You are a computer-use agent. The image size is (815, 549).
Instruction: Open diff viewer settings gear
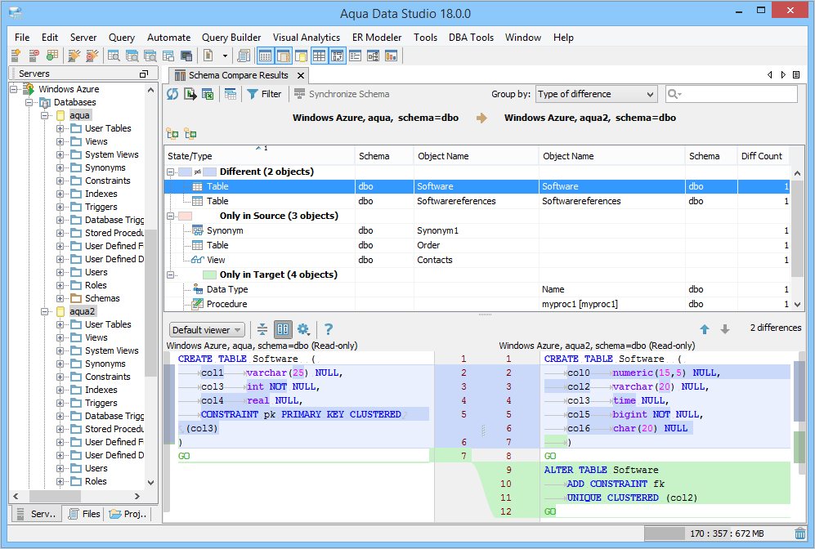click(303, 329)
